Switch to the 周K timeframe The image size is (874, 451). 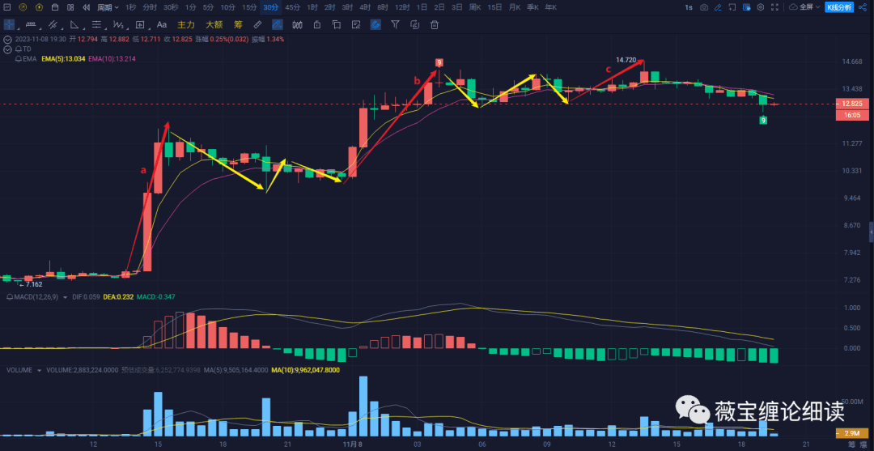475,7
